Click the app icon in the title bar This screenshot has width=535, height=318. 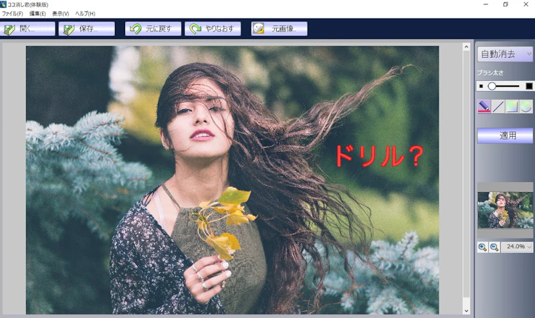coord(3,5)
